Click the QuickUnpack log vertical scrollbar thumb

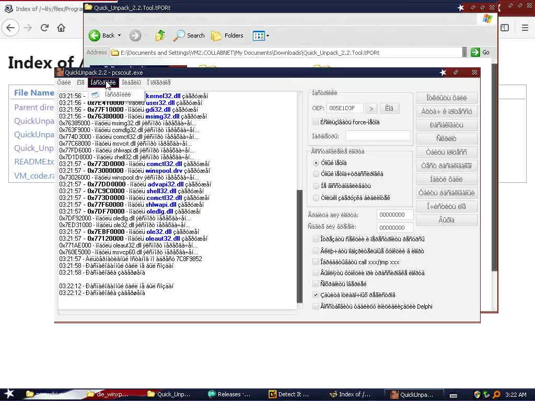tap(299, 246)
